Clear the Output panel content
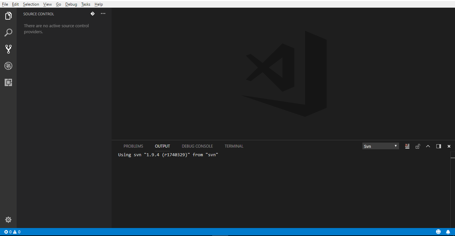The image size is (455, 236). tap(407, 146)
